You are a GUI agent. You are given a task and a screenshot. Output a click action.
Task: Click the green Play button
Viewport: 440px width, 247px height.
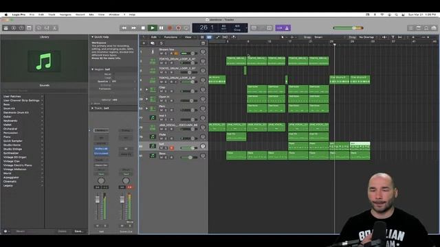click(x=153, y=28)
